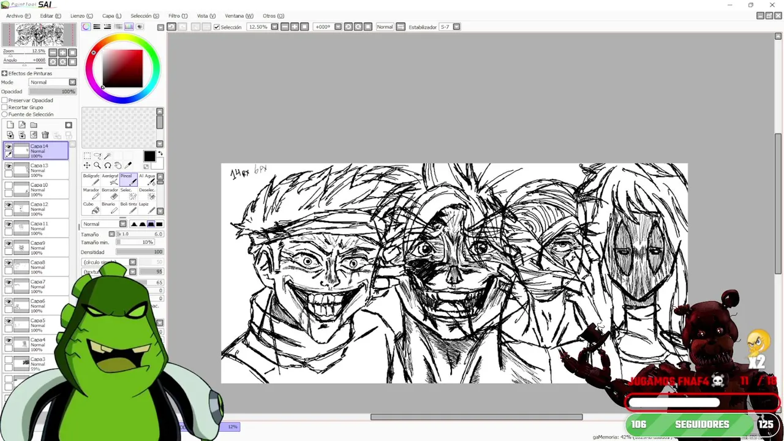Image resolution: width=784 pixels, height=441 pixels.
Task: Create a new normal layer
Action: pos(10,125)
